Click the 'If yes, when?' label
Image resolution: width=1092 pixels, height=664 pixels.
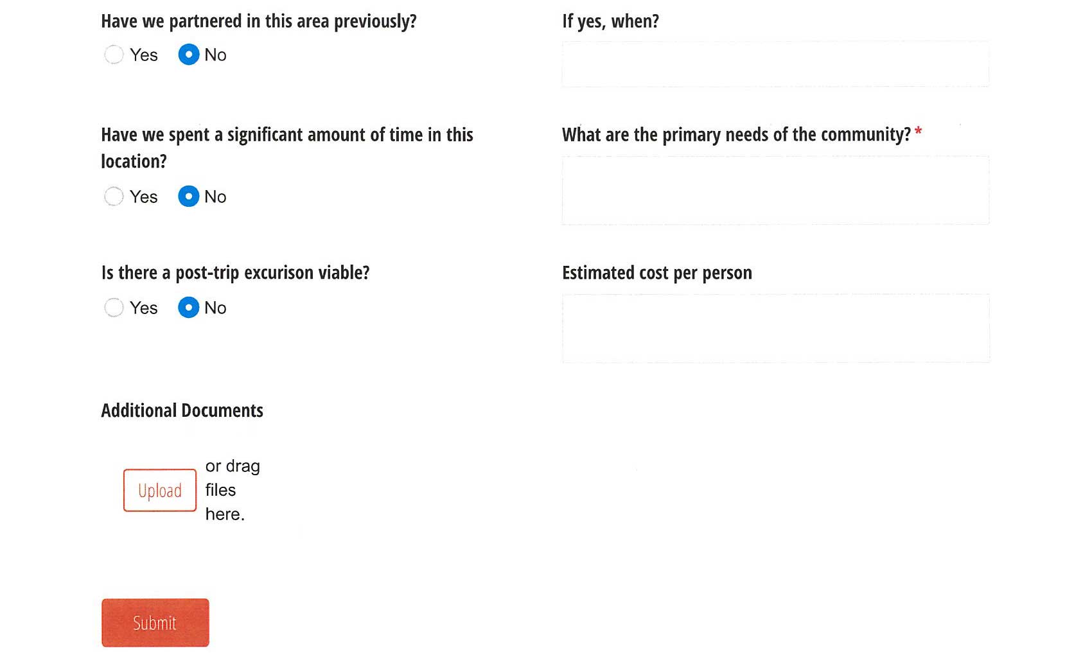(610, 21)
